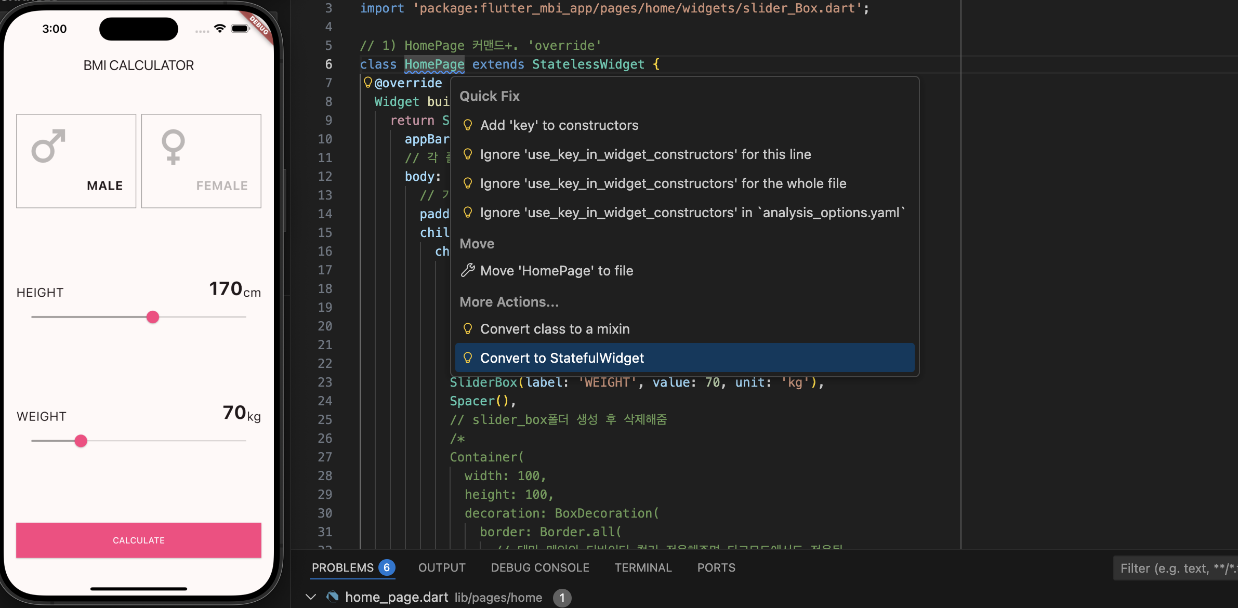Choose Convert class to a mixin

pyautogui.click(x=684, y=329)
